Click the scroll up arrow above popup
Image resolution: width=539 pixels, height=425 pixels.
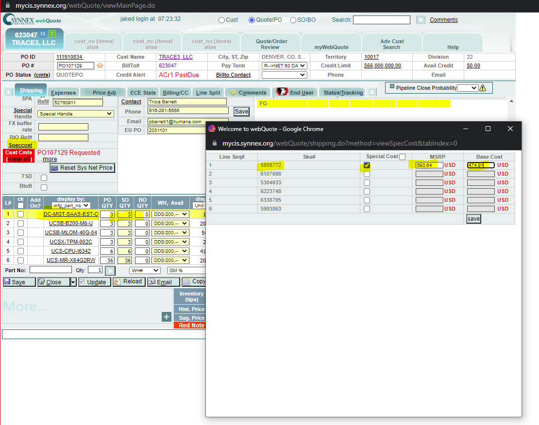coord(511,101)
